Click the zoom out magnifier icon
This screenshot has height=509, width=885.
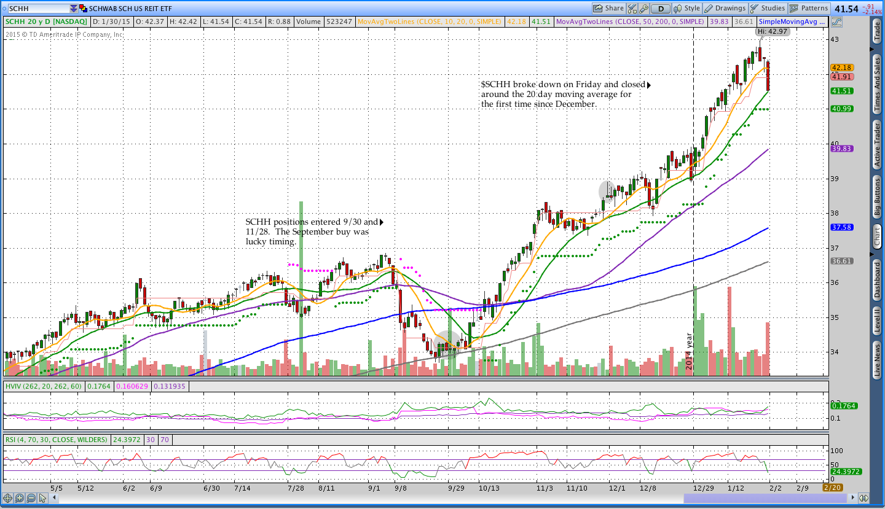tap(31, 498)
